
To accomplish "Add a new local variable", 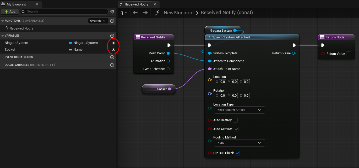I will point(112,65).
